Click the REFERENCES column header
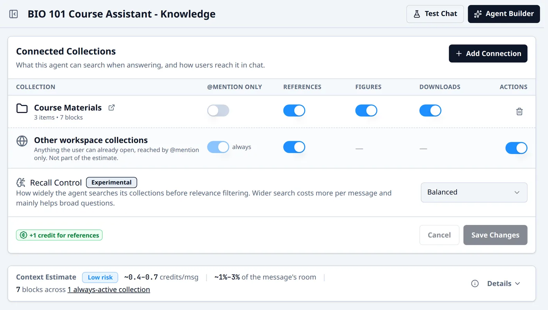This screenshot has width=548, height=310. [302, 87]
